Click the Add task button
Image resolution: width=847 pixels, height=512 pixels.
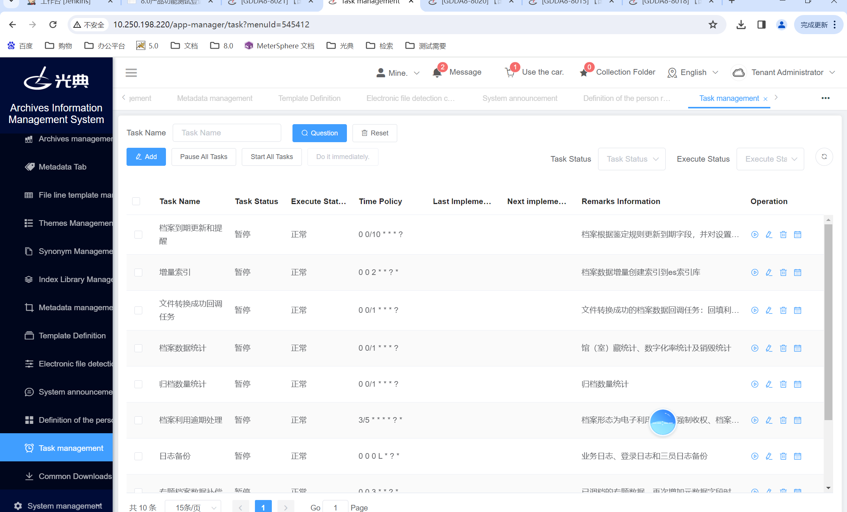[x=146, y=157]
